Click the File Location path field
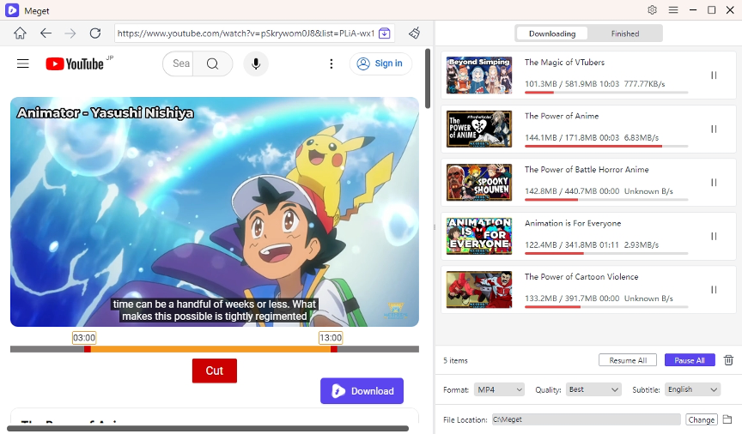 [x=586, y=419]
